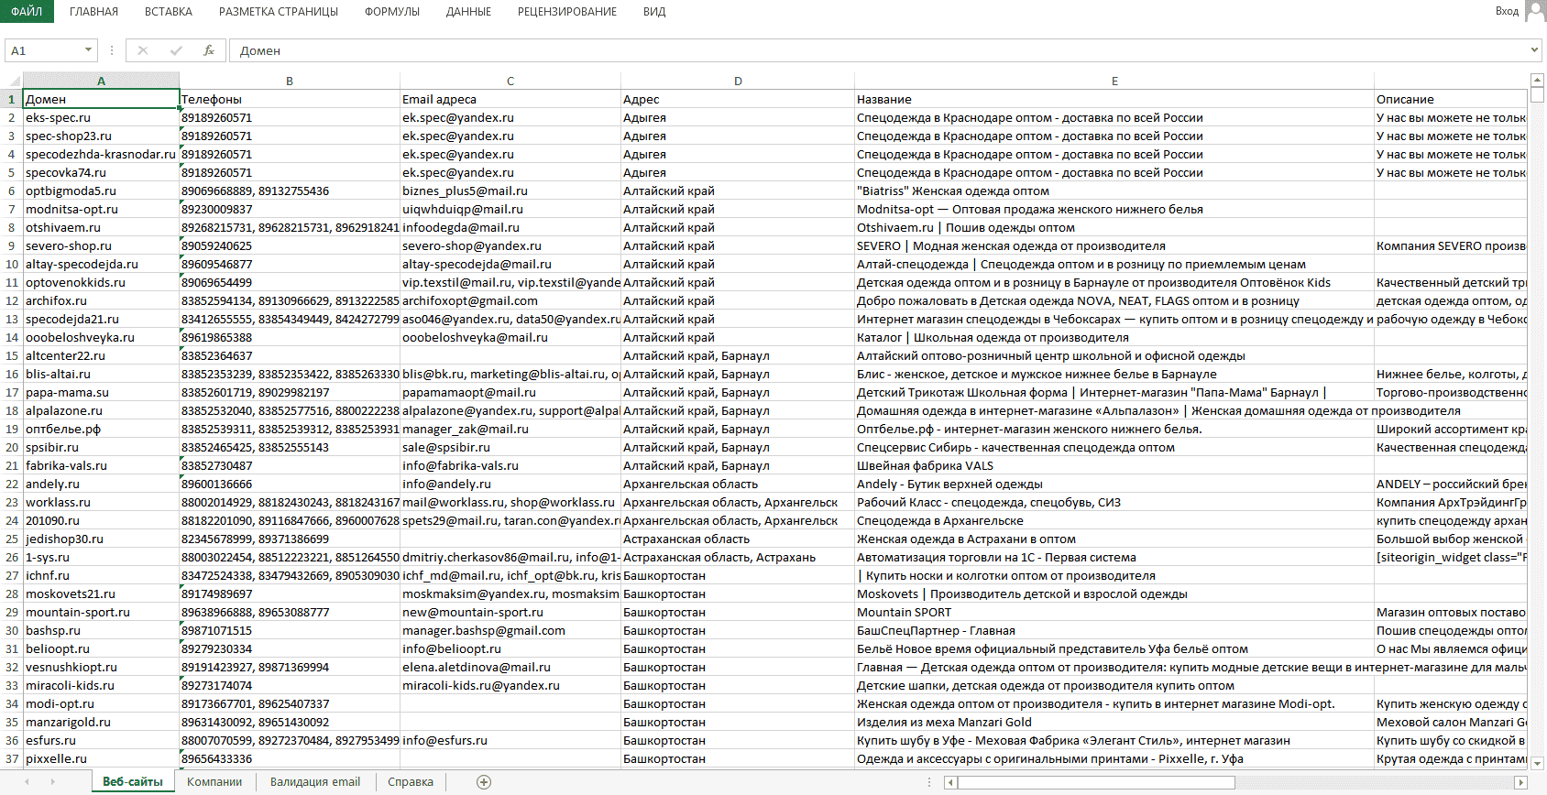Click the cancel entry X icon

(x=143, y=50)
